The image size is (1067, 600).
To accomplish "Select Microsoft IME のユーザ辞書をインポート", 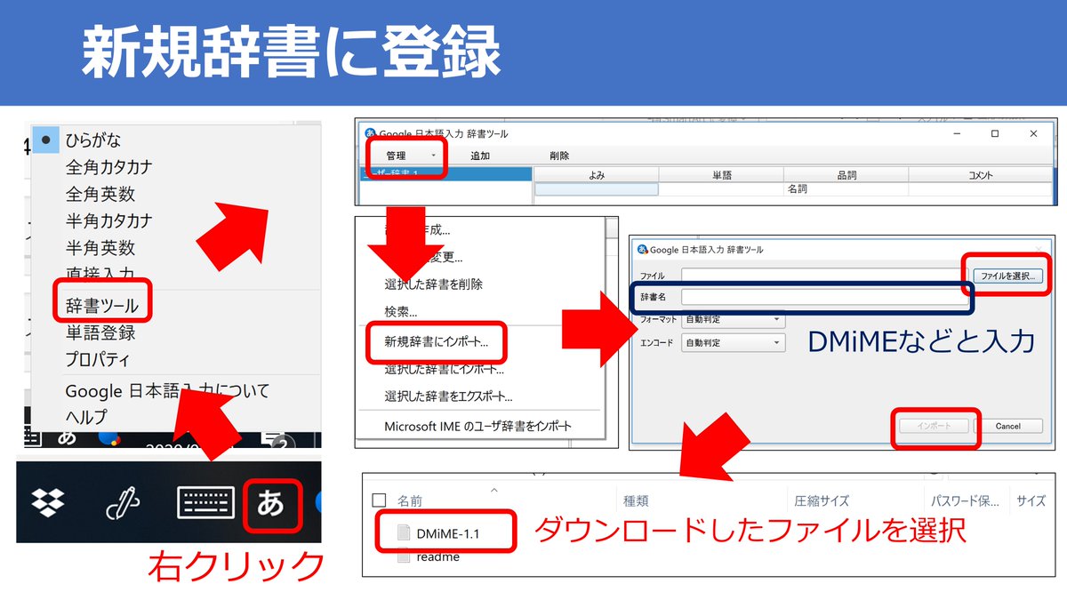I will [477, 426].
